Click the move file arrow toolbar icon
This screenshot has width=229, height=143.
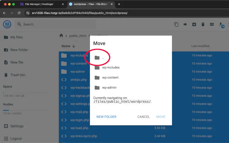coord(185,24)
